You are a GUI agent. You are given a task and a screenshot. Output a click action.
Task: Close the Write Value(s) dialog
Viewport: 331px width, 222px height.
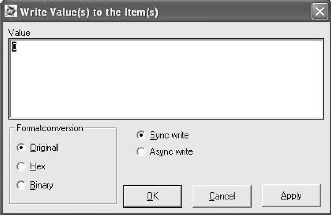[319, 12]
